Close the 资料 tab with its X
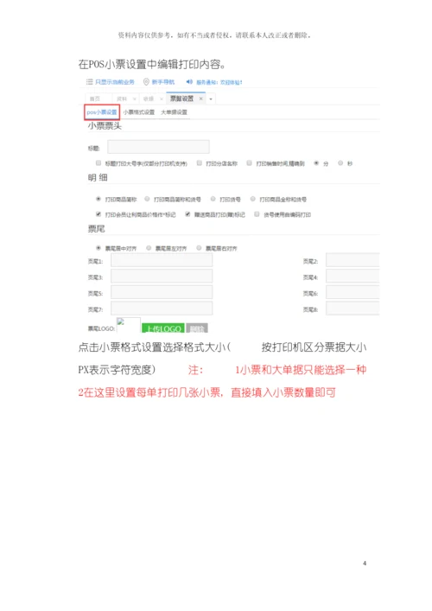The image size is (432, 611). (135, 99)
